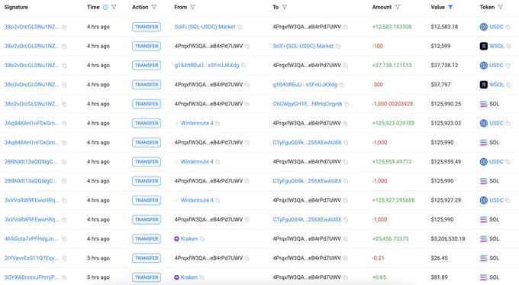
Task: Click the Amount column filter icon
Action: click(x=398, y=7)
